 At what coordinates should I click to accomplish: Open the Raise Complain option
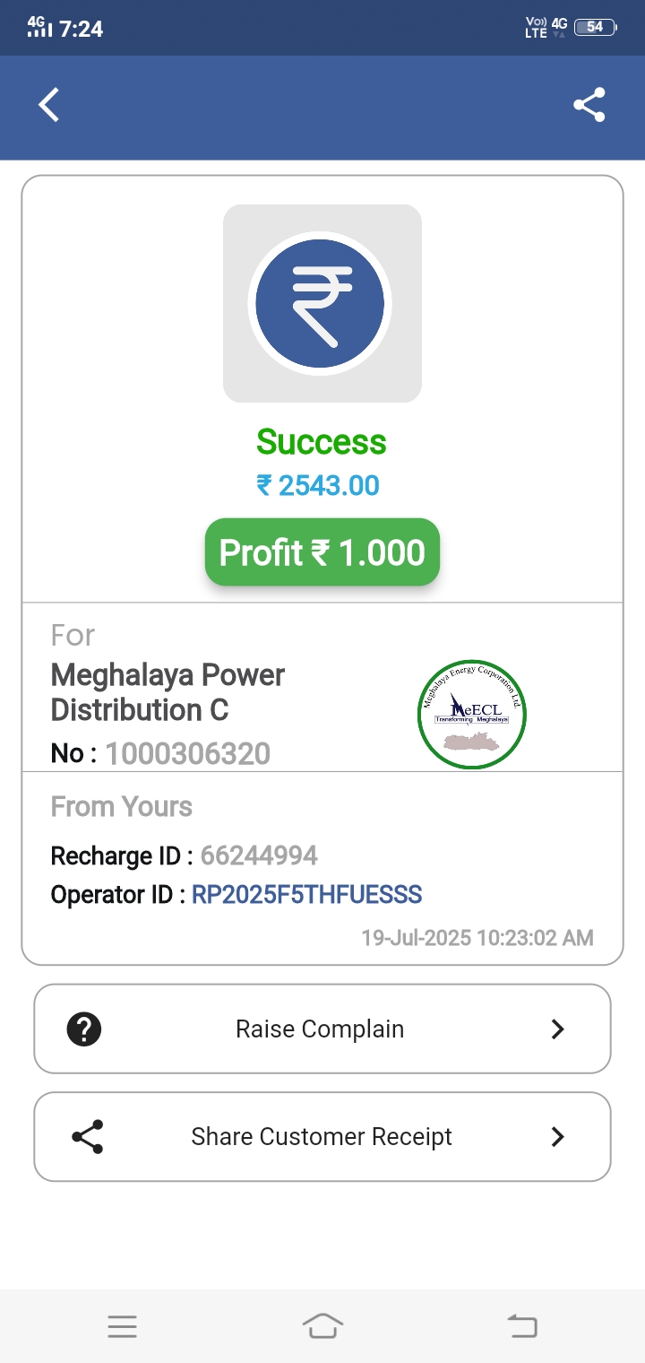pyautogui.click(x=320, y=1029)
